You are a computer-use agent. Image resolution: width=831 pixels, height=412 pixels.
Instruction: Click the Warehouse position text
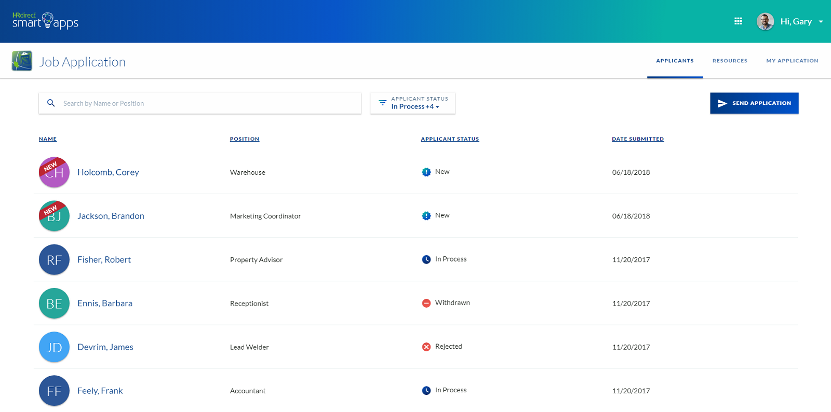click(x=248, y=172)
